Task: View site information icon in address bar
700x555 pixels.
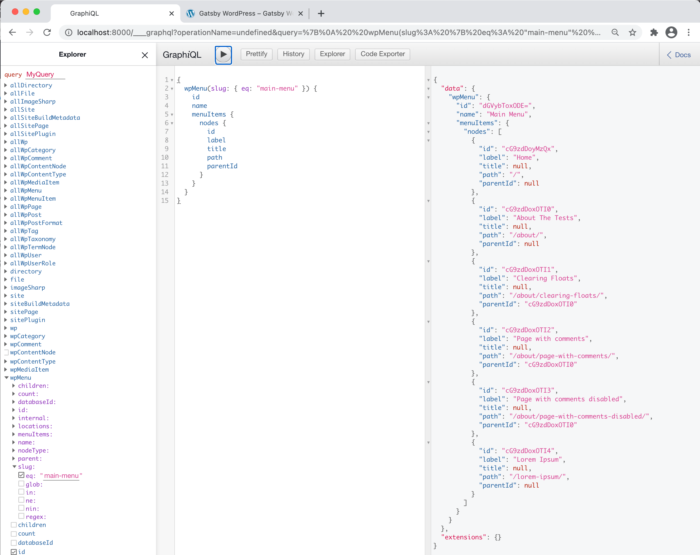Action: click(69, 32)
